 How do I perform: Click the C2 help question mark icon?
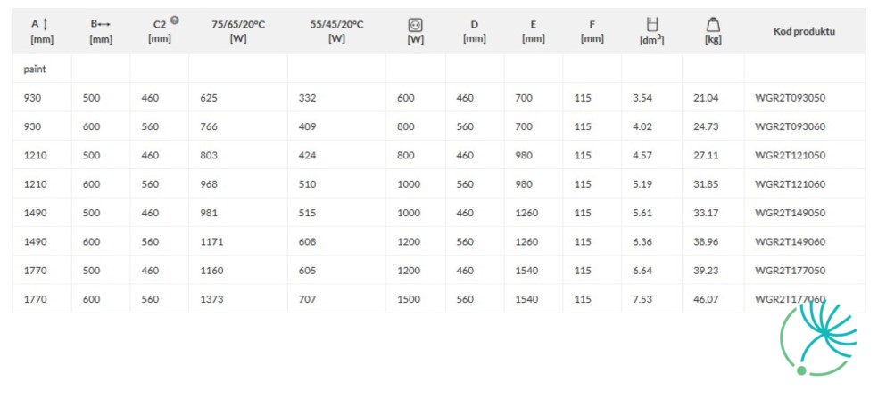[x=175, y=20]
